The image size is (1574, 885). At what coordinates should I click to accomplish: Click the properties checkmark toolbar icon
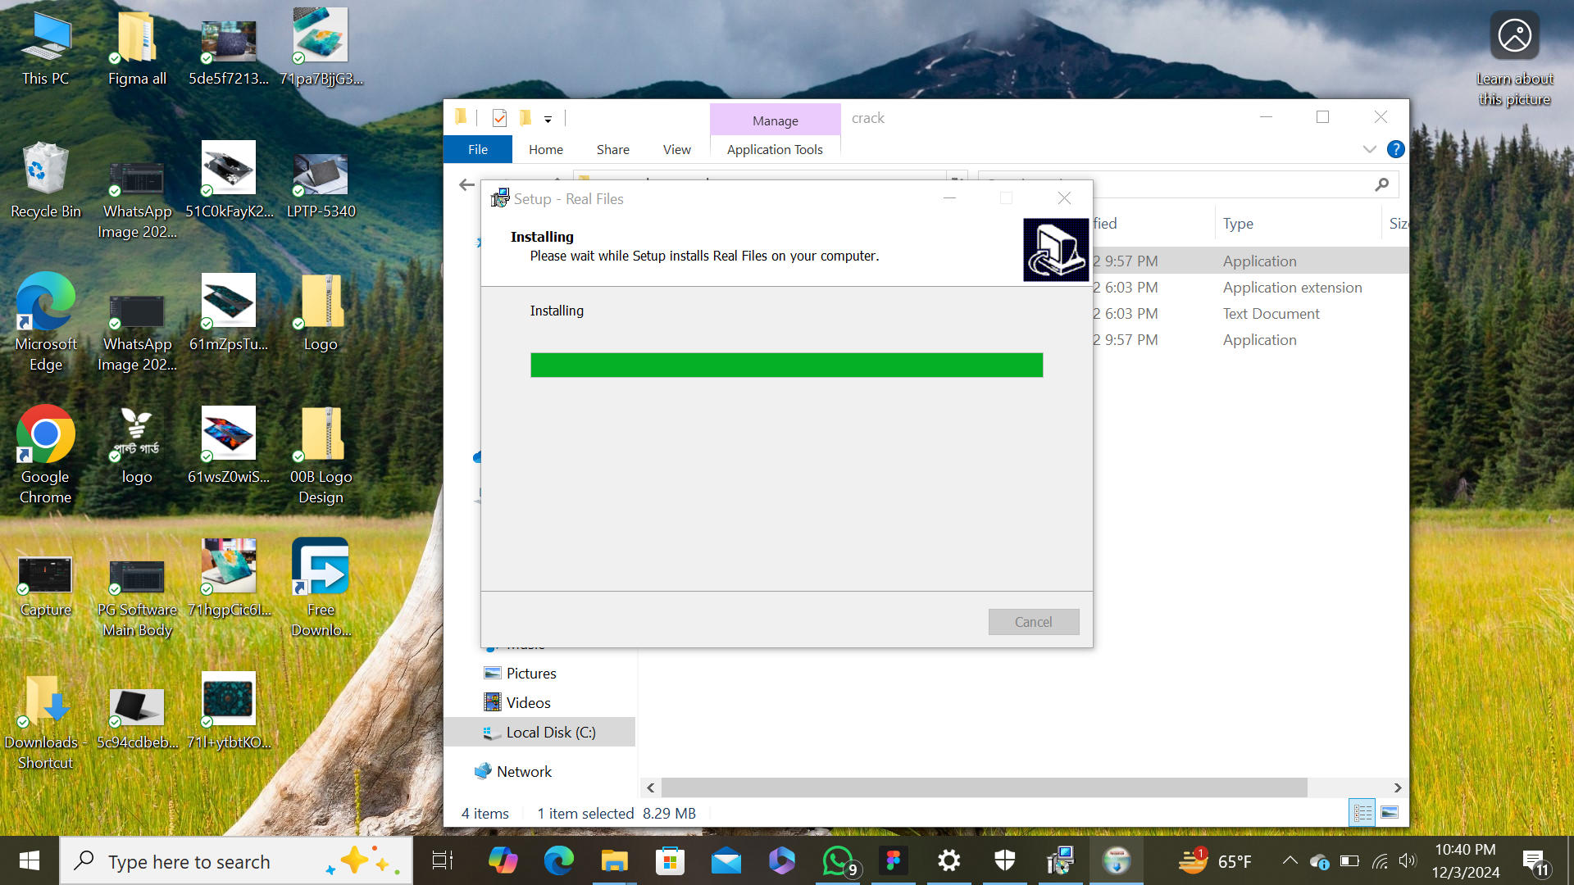click(499, 118)
